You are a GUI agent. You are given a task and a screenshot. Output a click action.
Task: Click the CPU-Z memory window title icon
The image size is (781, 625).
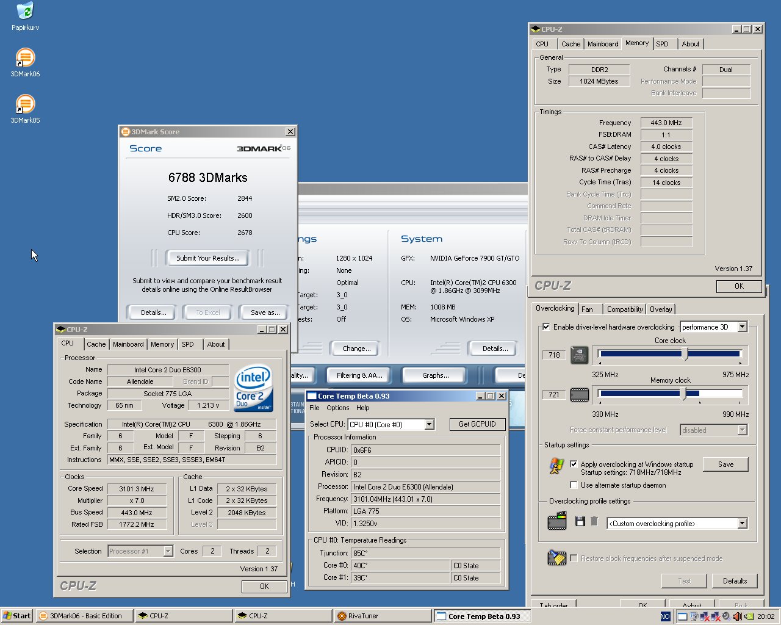coord(536,29)
